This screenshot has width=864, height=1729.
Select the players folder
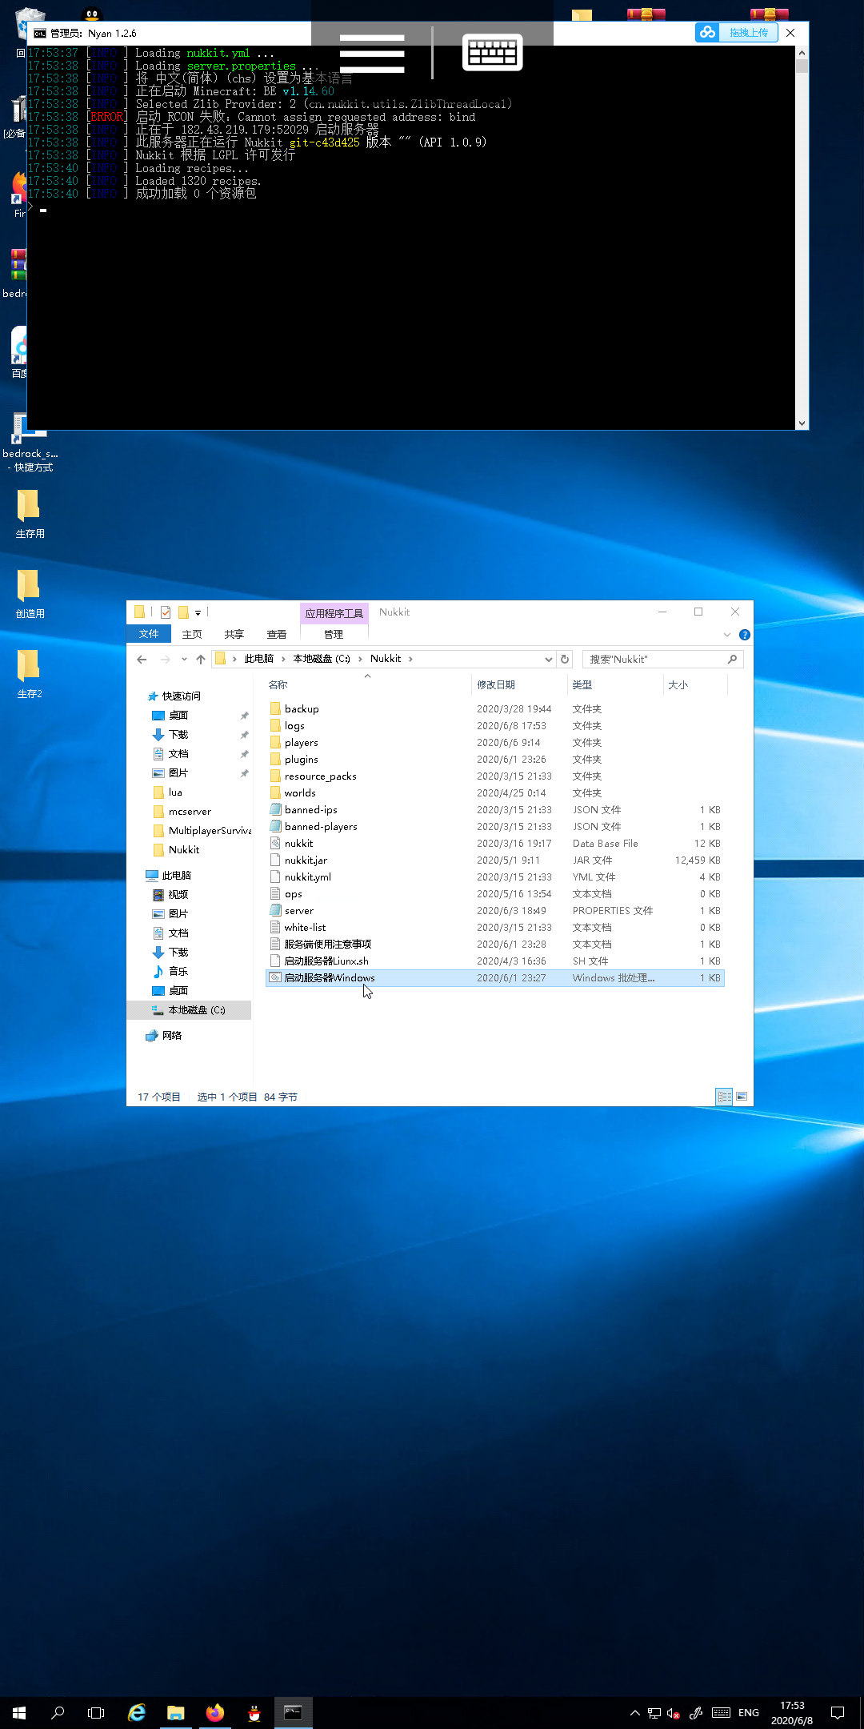point(494,743)
